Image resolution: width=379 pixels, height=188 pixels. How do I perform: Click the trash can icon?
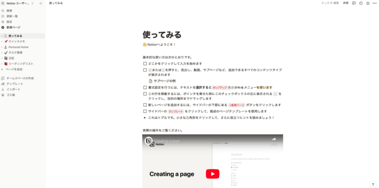click(3, 95)
